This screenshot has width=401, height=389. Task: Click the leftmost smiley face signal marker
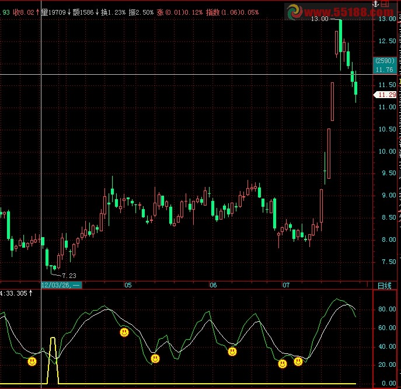tap(32, 362)
